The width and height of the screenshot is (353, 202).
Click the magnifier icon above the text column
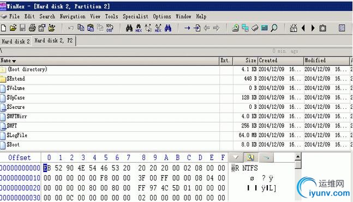(x=250, y=157)
